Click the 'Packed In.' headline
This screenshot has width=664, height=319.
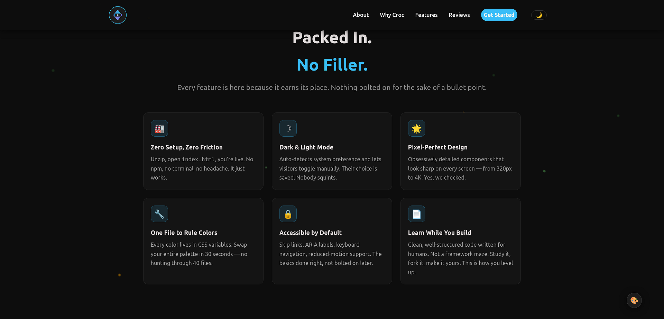[332, 37]
